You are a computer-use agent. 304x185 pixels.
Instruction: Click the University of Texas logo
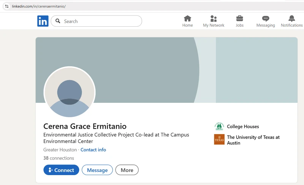click(x=219, y=140)
